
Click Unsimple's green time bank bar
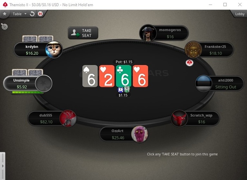28,92
